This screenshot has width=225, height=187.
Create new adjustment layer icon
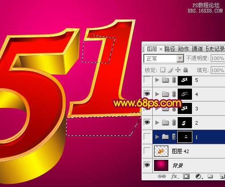tap(199, 176)
